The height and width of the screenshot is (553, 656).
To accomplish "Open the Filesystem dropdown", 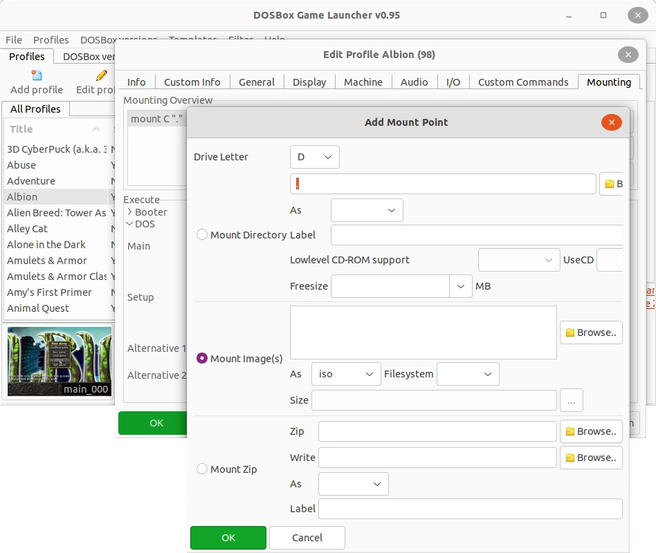I will (468, 374).
